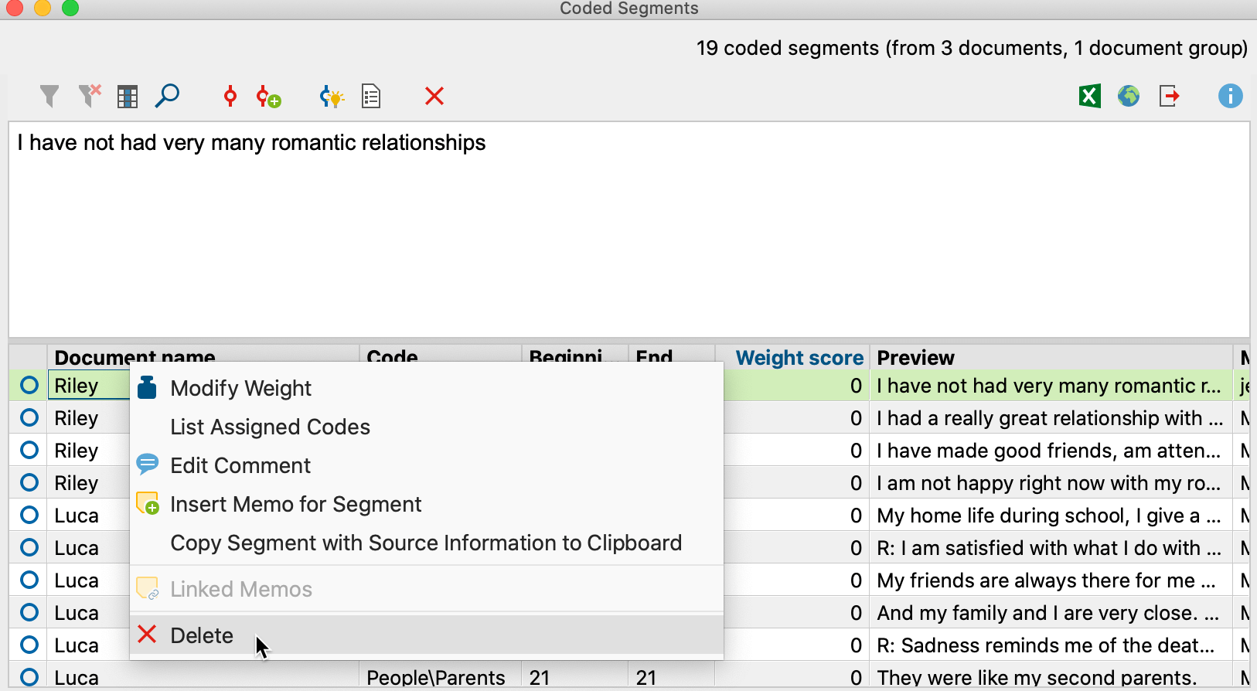Choose List Assigned Codes
The image size is (1257, 691).
click(427, 427)
